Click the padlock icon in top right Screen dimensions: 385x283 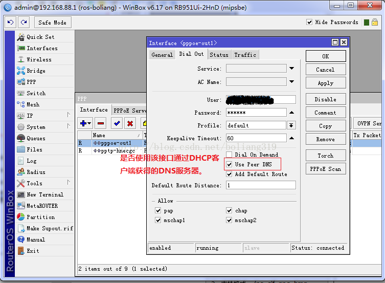tap(375, 22)
